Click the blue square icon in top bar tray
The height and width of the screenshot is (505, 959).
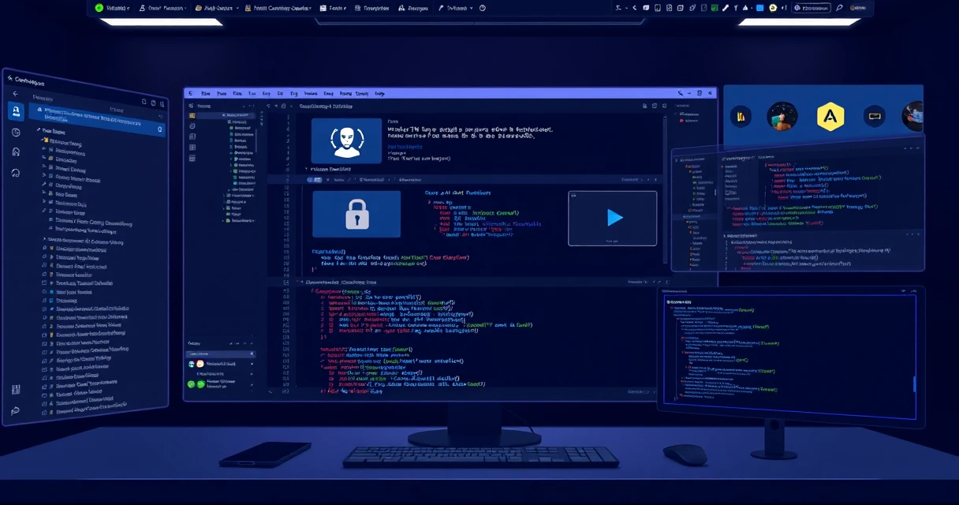tap(759, 8)
